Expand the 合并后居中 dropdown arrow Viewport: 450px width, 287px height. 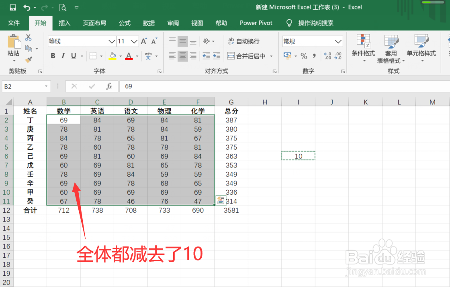point(271,56)
